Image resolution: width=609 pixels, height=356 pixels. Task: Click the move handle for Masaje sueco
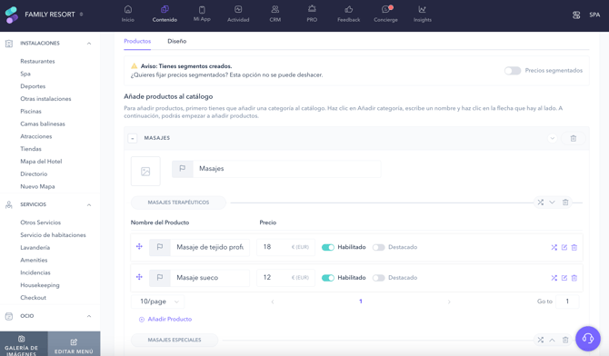click(x=139, y=277)
